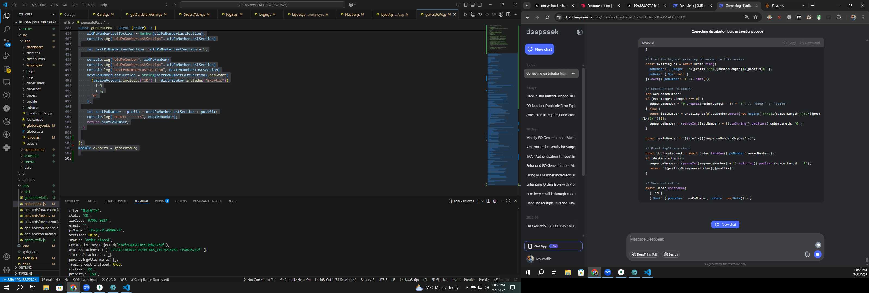Open the Search view in VS Code activity bar

pos(7,29)
